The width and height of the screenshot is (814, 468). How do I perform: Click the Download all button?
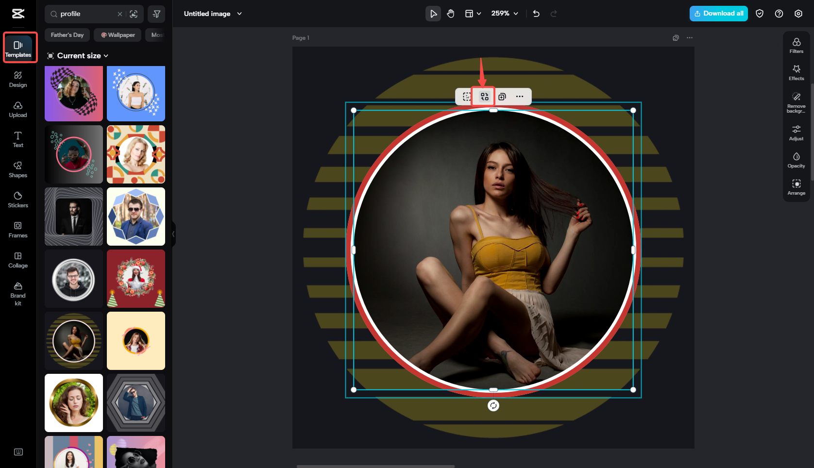[718, 14]
